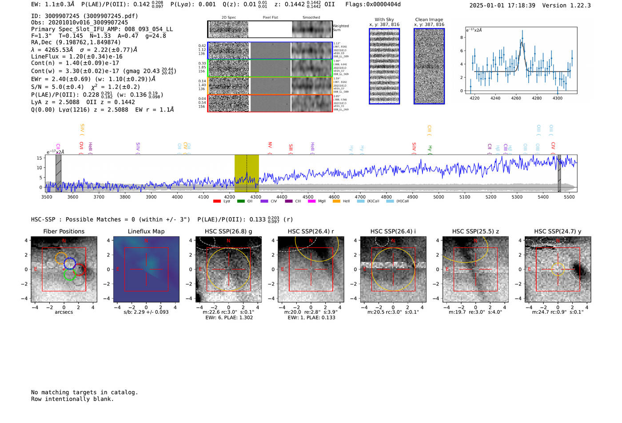The image size is (622, 423).
Task: Click the red SiII line marker
Action: click(291, 148)
